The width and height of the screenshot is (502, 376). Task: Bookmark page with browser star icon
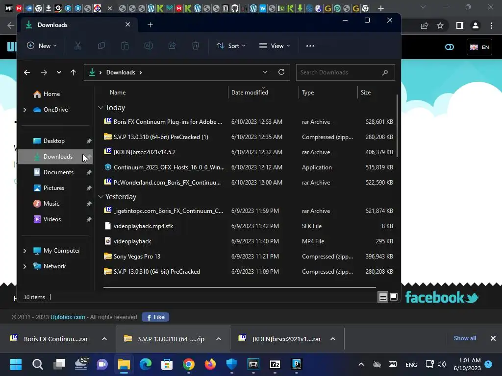tap(440, 25)
